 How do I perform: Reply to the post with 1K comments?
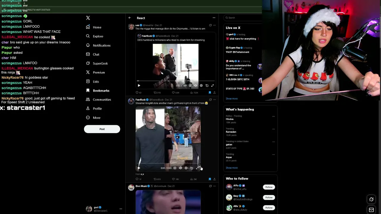(138, 179)
